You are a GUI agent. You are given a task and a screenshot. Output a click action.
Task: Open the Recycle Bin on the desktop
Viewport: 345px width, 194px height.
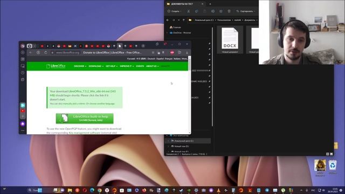pos(333,167)
